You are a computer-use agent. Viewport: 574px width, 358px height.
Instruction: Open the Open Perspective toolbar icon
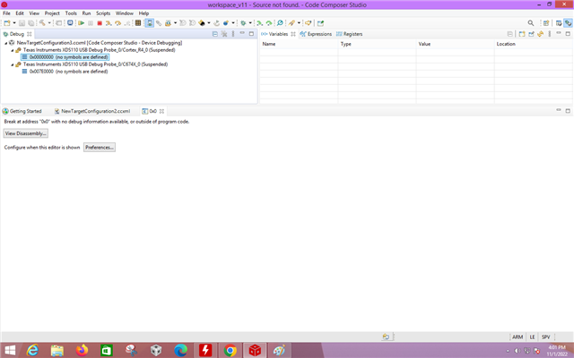(x=546, y=23)
